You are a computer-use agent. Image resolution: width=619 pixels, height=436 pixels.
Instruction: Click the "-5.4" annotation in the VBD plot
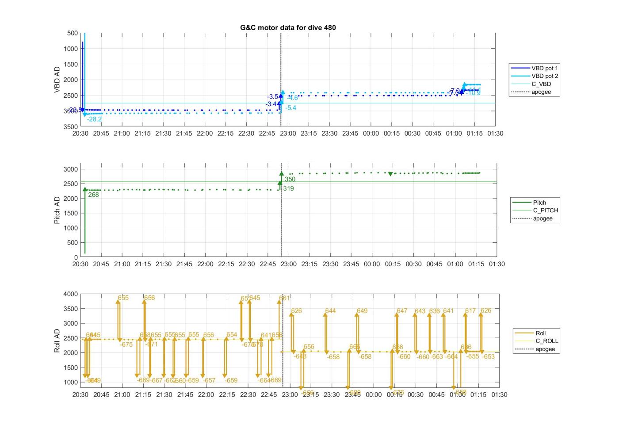coord(291,108)
